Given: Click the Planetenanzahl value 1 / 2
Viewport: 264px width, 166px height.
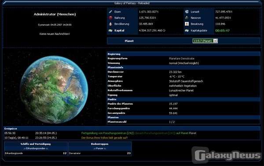Looking at the screenshot, I should tap(172, 122).
